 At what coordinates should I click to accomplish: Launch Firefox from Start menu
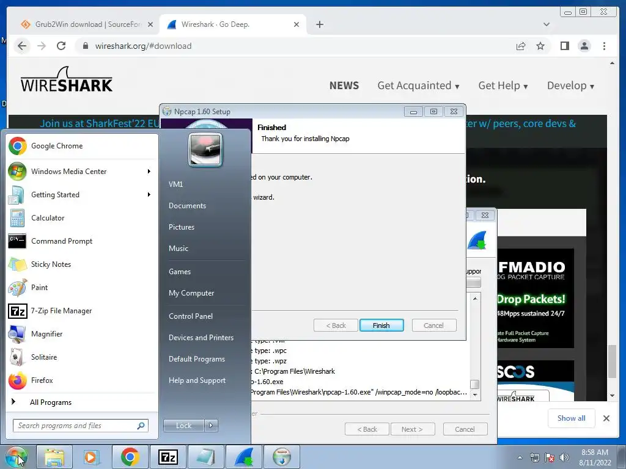(80, 380)
